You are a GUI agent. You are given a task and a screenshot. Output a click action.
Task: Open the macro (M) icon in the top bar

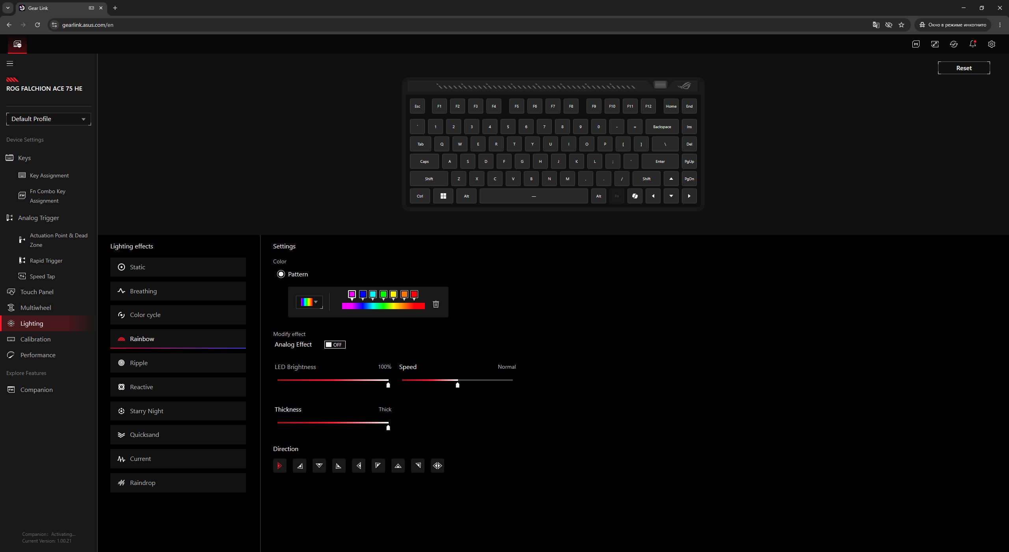(916, 44)
